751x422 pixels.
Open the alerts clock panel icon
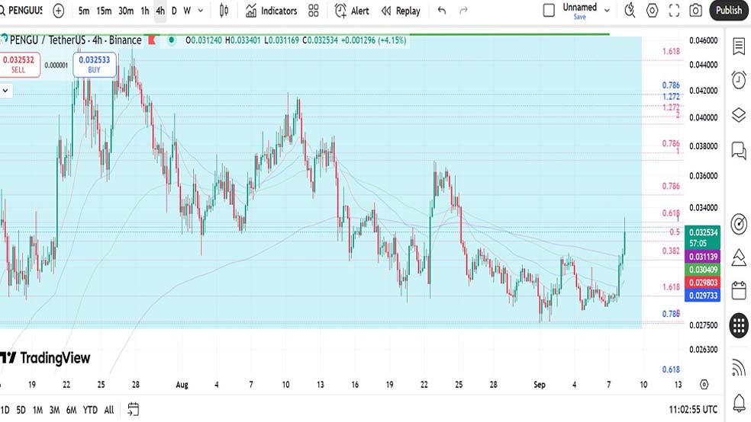[x=739, y=80]
